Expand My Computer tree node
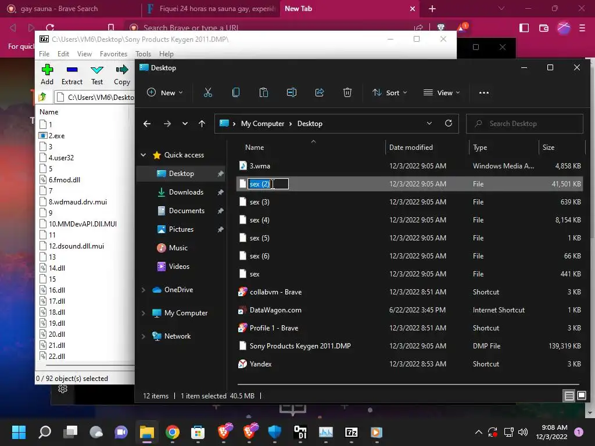595x446 pixels. 144,313
